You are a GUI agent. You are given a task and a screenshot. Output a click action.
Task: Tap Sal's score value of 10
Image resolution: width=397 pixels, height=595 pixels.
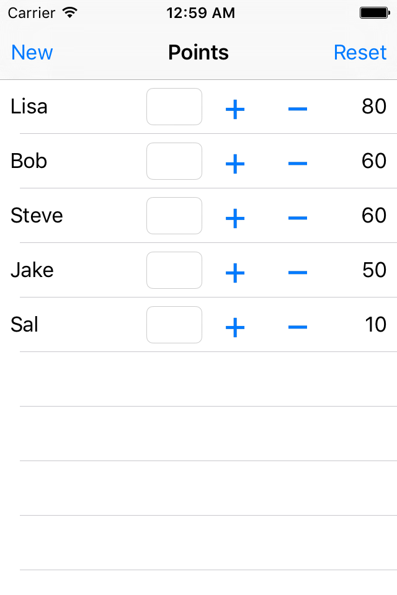tap(376, 325)
